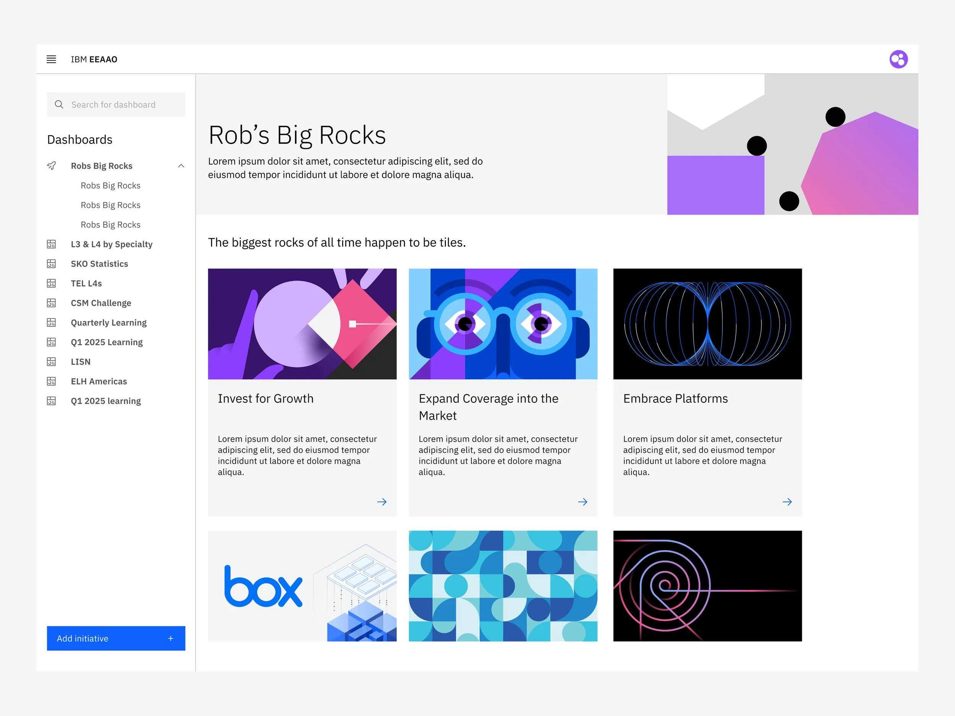Click dashboard icon next to TEL L4s
955x716 pixels.
51,283
